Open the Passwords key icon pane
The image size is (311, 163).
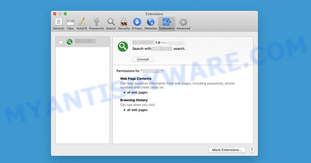tap(97, 24)
